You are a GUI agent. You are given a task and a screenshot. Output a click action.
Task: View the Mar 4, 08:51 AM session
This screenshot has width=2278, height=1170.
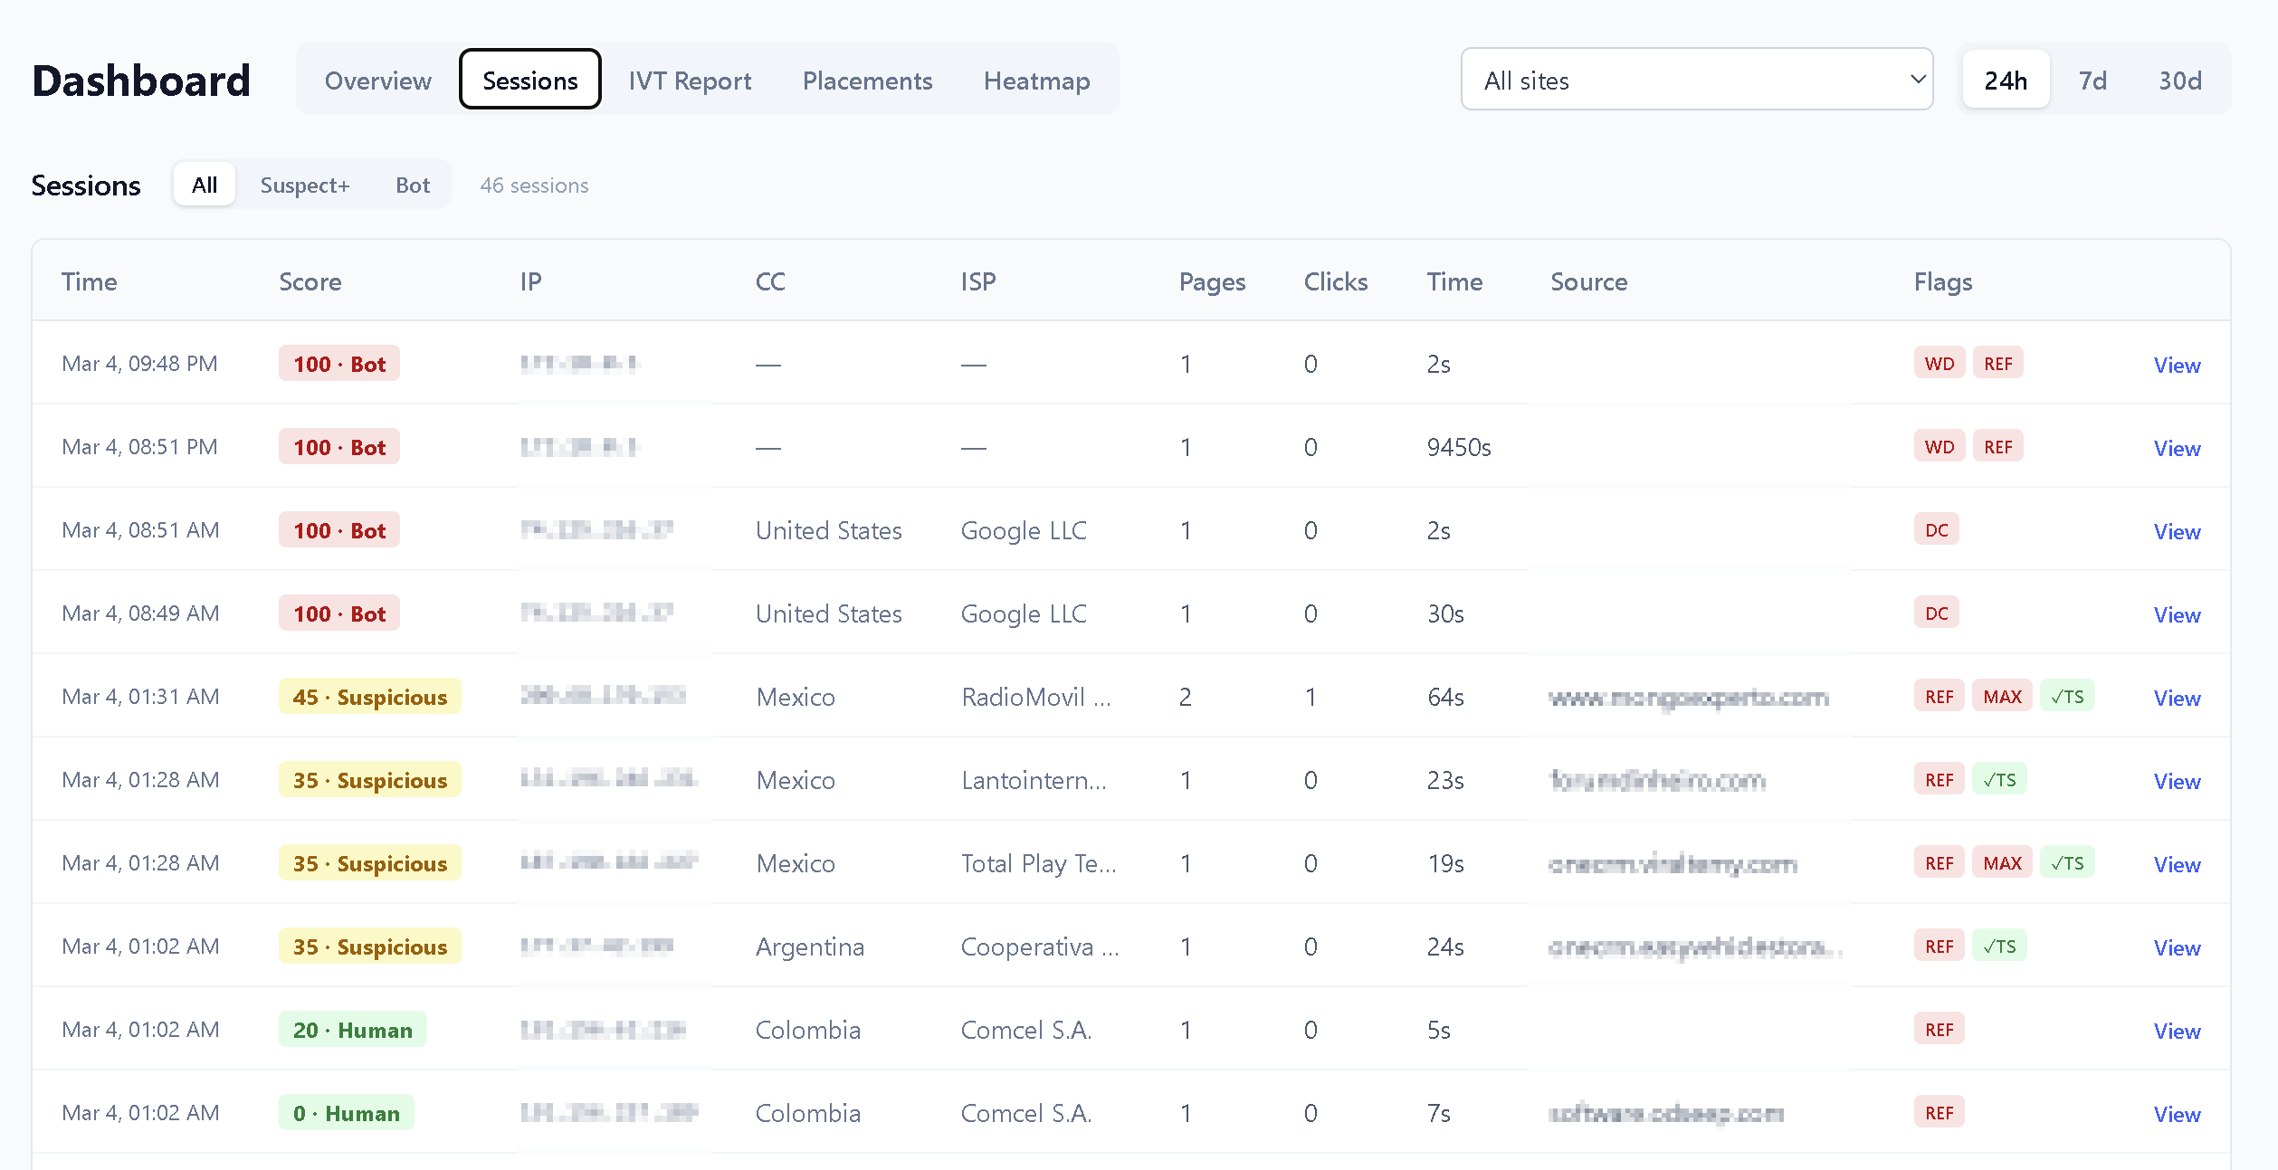[x=2177, y=531]
